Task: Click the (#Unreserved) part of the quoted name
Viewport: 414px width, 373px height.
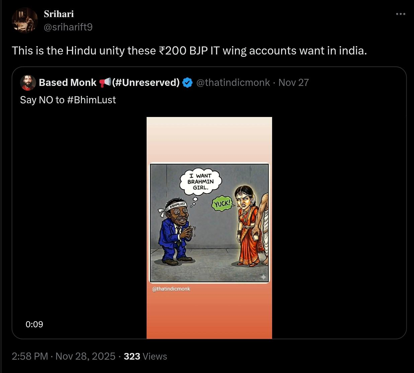Action: (x=146, y=83)
